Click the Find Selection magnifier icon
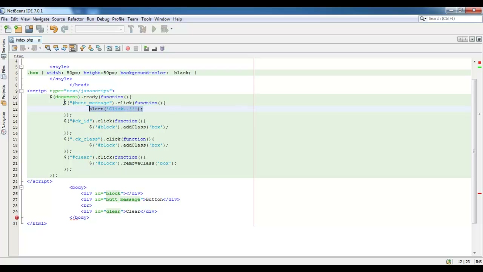 pos(48,48)
